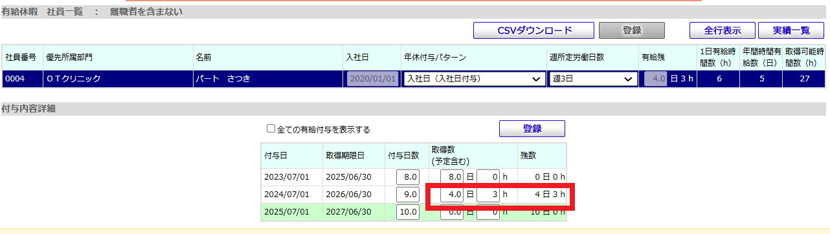
Task: Click the 登録 button in 付与内容詳細
Action: [532, 129]
